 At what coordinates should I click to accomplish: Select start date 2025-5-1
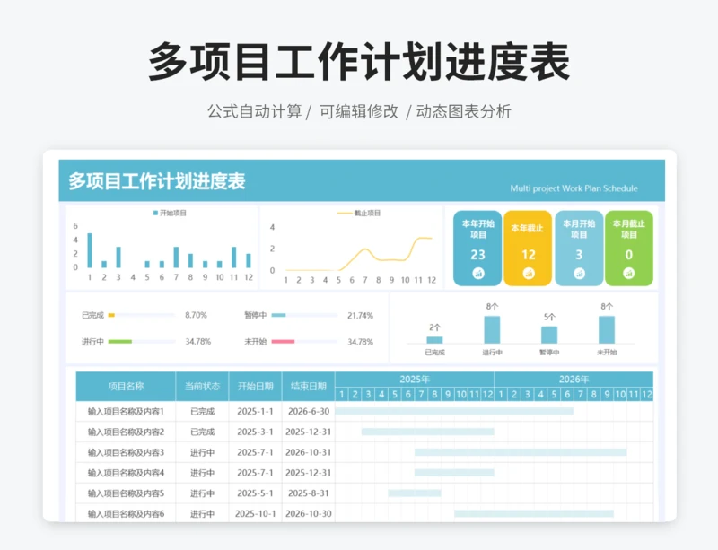tap(255, 493)
